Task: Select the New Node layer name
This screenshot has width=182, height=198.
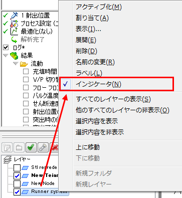Action: [43, 183]
